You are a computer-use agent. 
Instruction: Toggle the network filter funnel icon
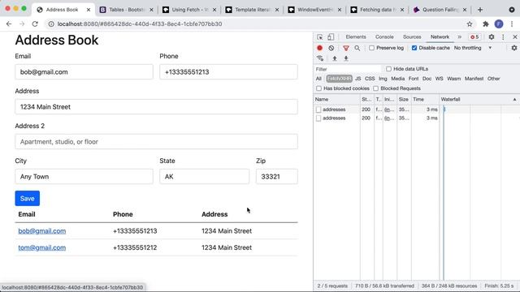(x=346, y=48)
